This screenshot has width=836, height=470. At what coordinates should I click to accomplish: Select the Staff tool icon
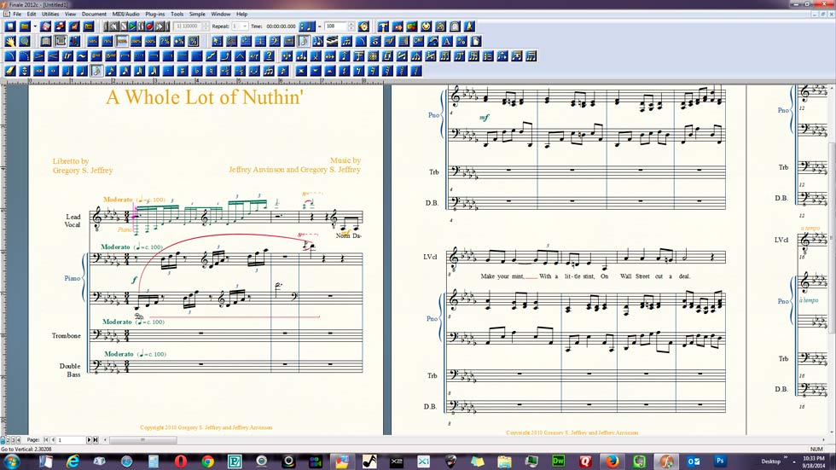(231, 41)
